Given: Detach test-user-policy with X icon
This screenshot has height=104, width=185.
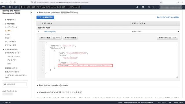Looking at the screenshot, I should coord(178,32).
